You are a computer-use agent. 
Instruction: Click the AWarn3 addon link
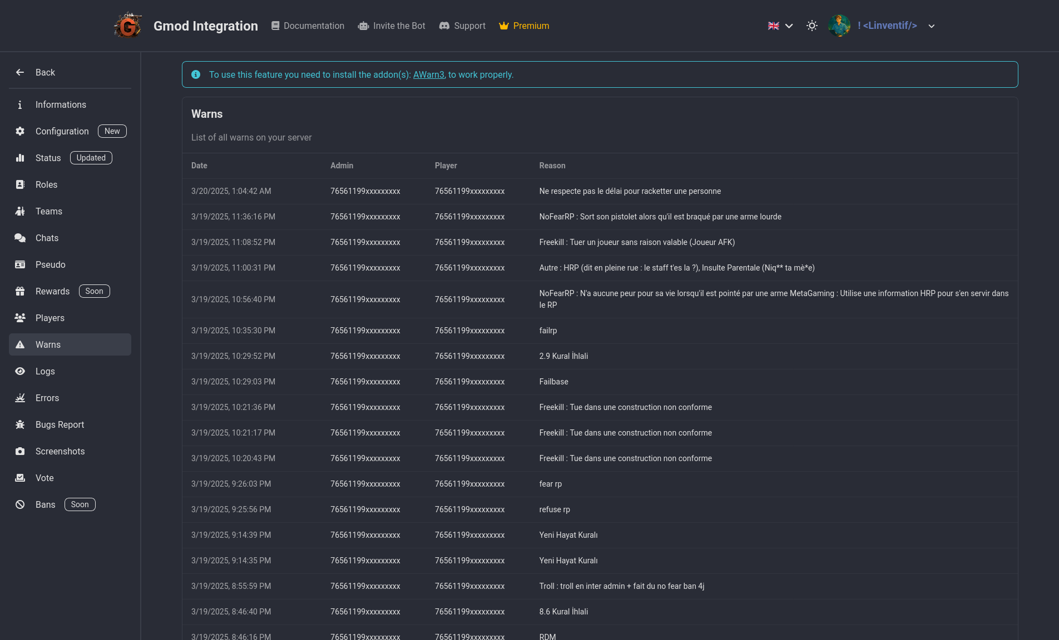click(428, 74)
